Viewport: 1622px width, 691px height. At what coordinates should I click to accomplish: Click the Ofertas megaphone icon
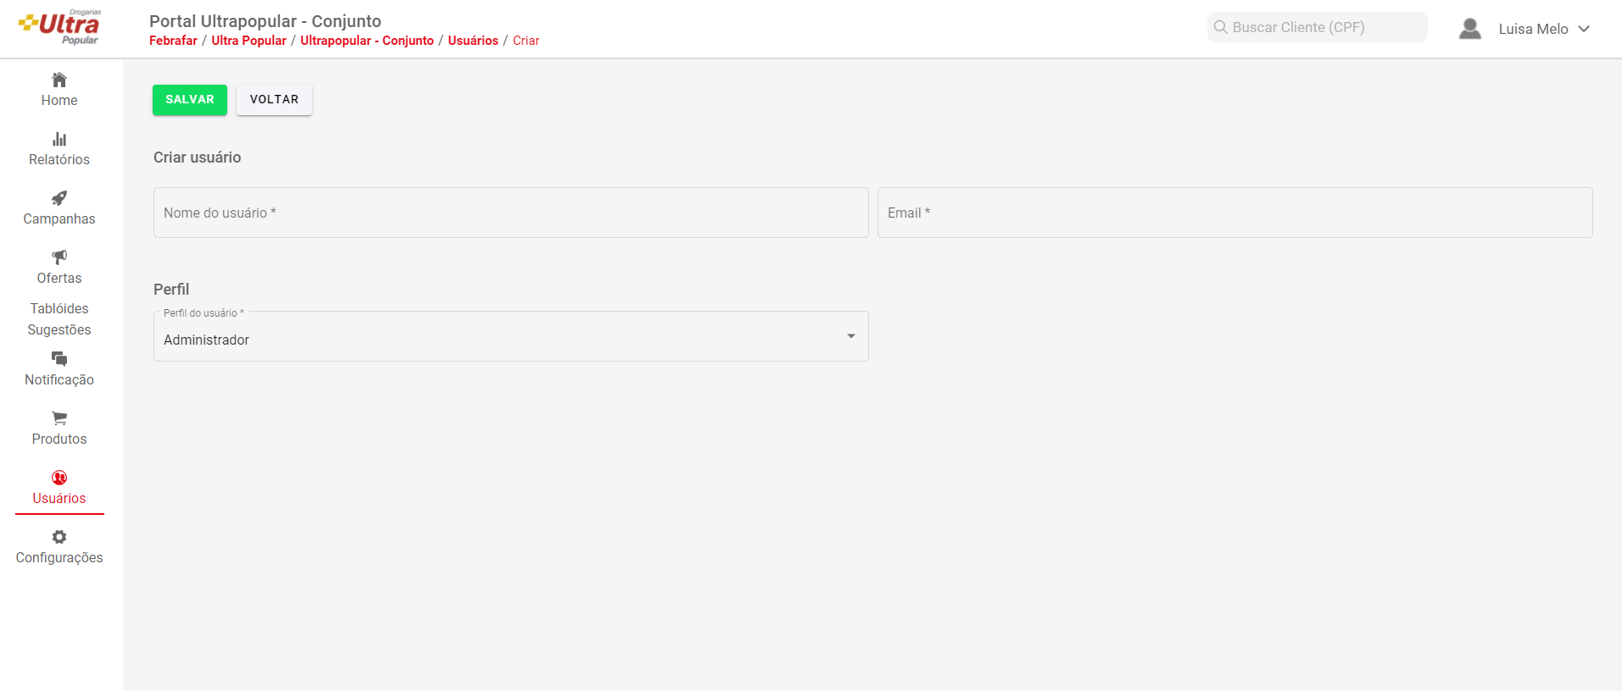(59, 257)
